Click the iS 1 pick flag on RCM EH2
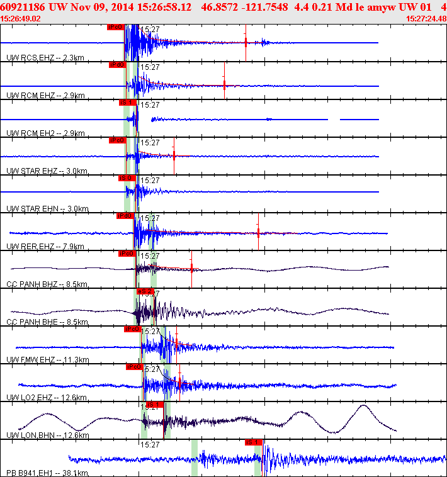 point(128,103)
